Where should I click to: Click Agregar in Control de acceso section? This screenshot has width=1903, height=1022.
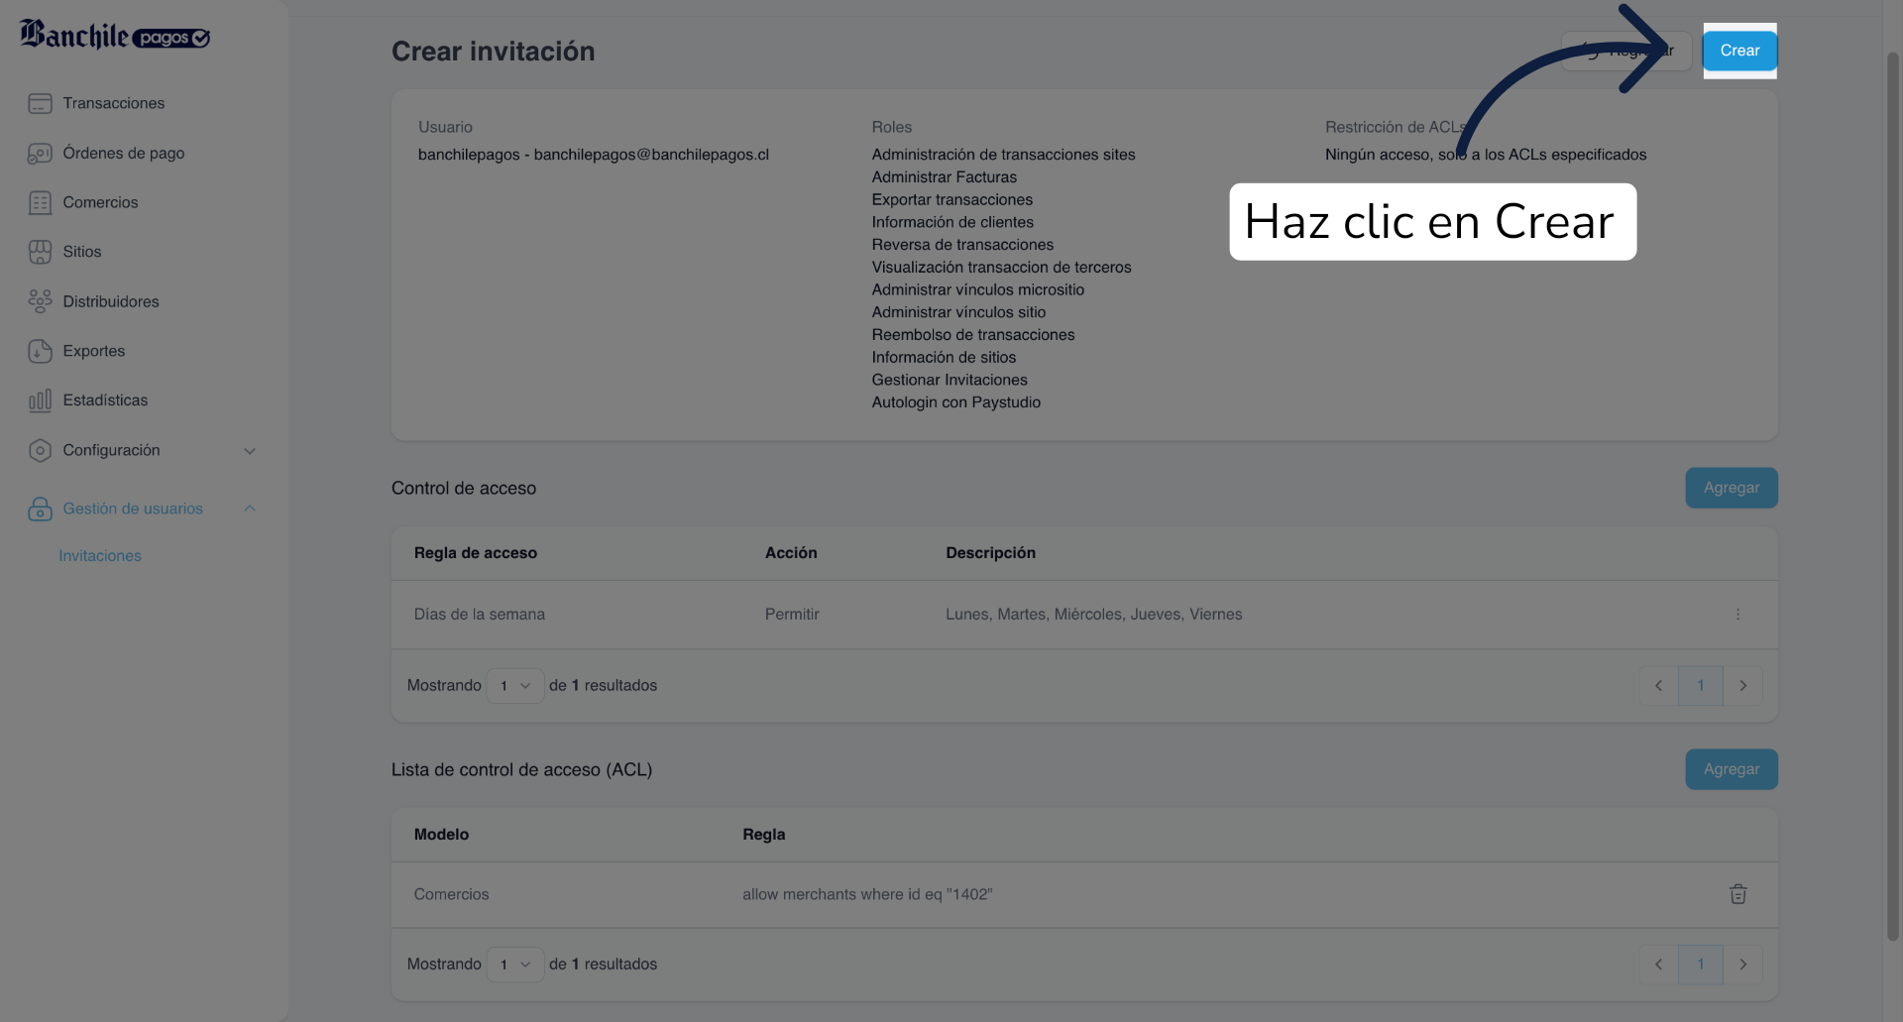pos(1732,488)
